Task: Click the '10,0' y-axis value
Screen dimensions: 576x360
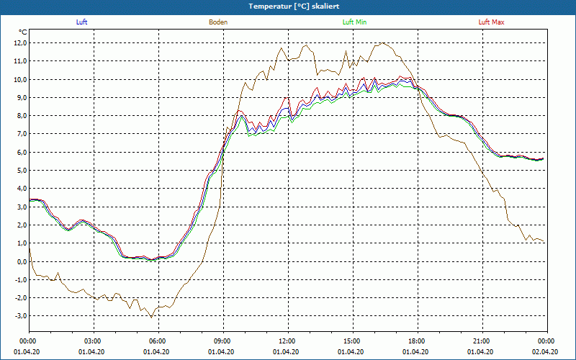Action: (21, 79)
